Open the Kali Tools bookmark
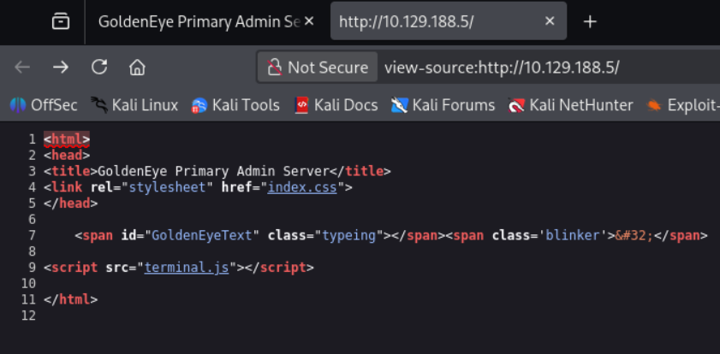The image size is (720, 354). click(x=235, y=105)
